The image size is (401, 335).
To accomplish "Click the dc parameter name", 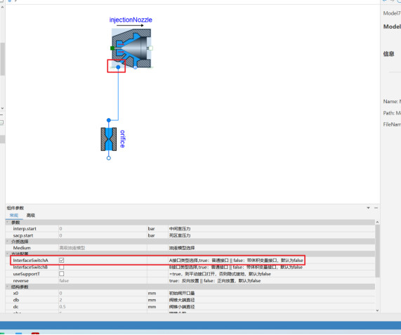I will coord(15,307).
